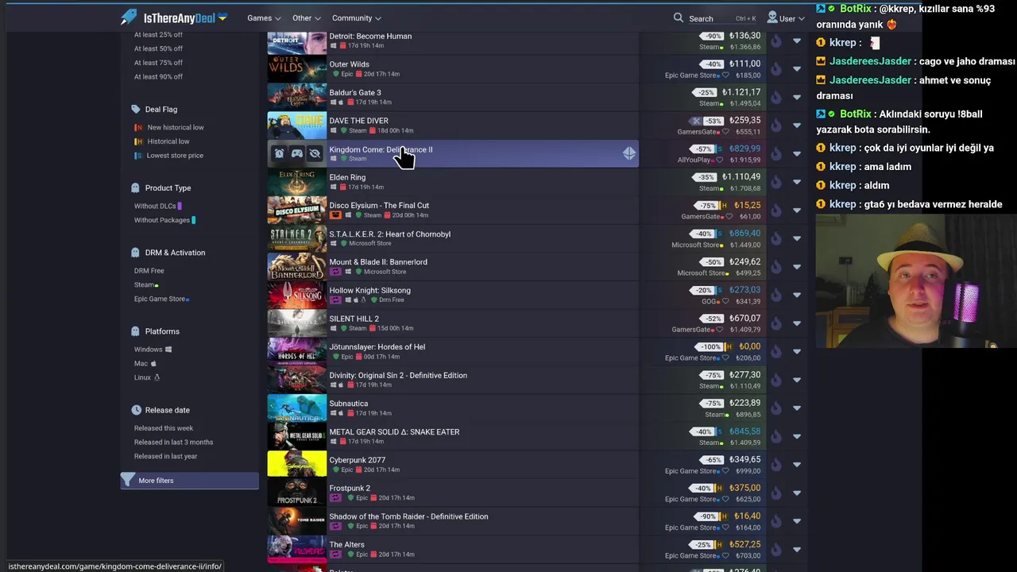Filter by Windows platform
This screenshot has height=572, width=1017.
153,350
